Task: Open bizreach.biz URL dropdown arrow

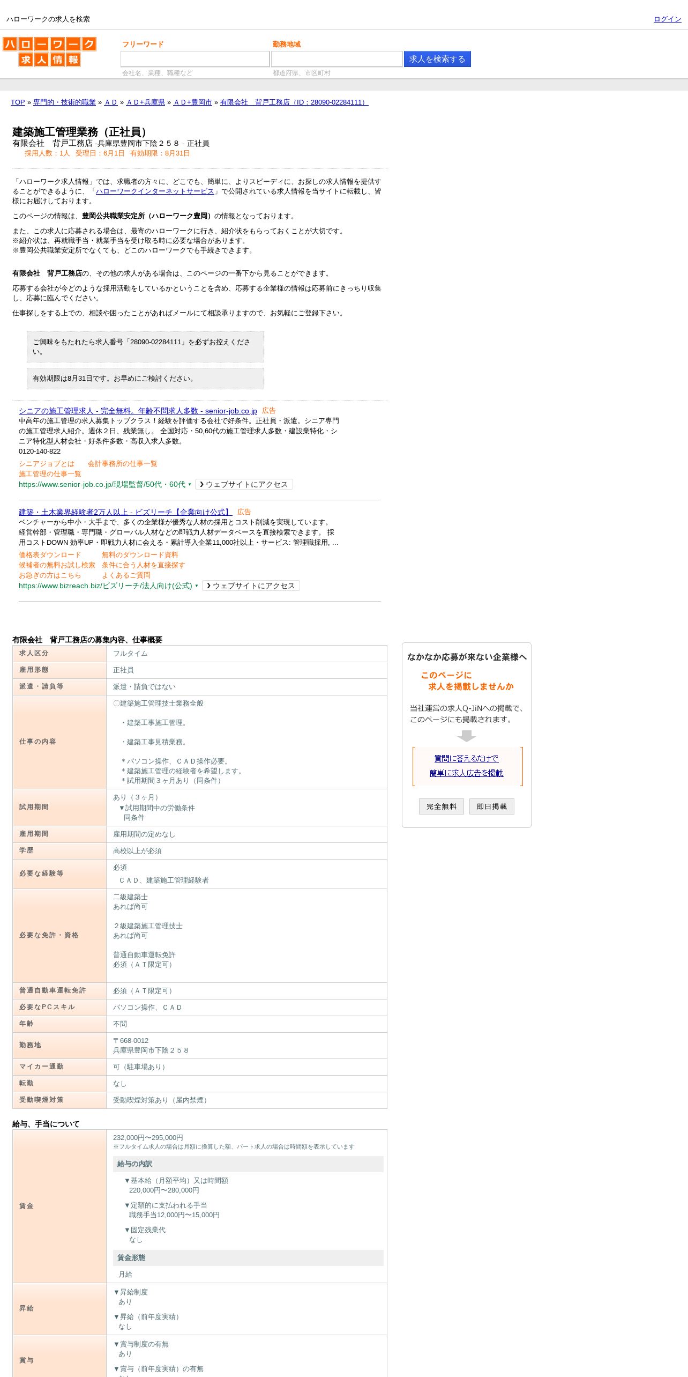Action: [196, 586]
